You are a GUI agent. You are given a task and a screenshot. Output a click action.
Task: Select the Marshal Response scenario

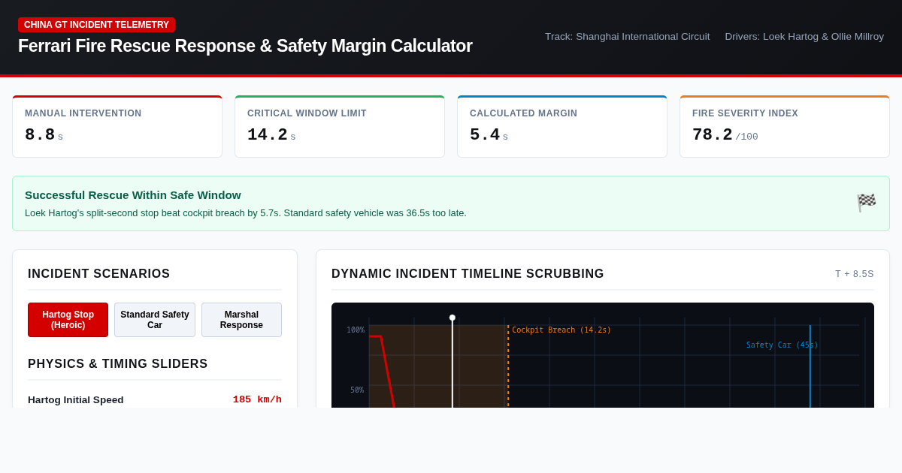click(241, 320)
